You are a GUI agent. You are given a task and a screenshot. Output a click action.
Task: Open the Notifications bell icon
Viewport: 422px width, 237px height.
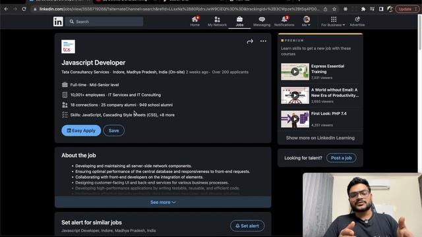[x=284, y=21]
